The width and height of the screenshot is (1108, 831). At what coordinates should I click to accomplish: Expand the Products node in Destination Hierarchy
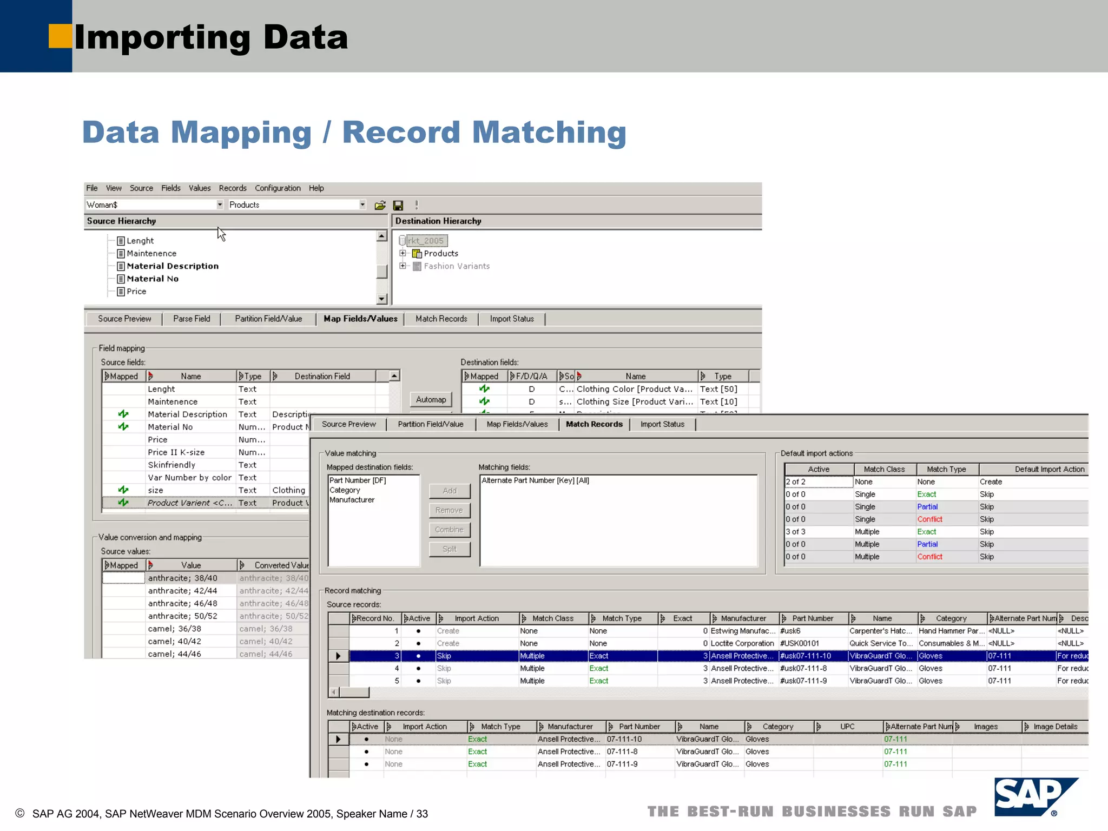pyautogui.click(x=403, y=253)
